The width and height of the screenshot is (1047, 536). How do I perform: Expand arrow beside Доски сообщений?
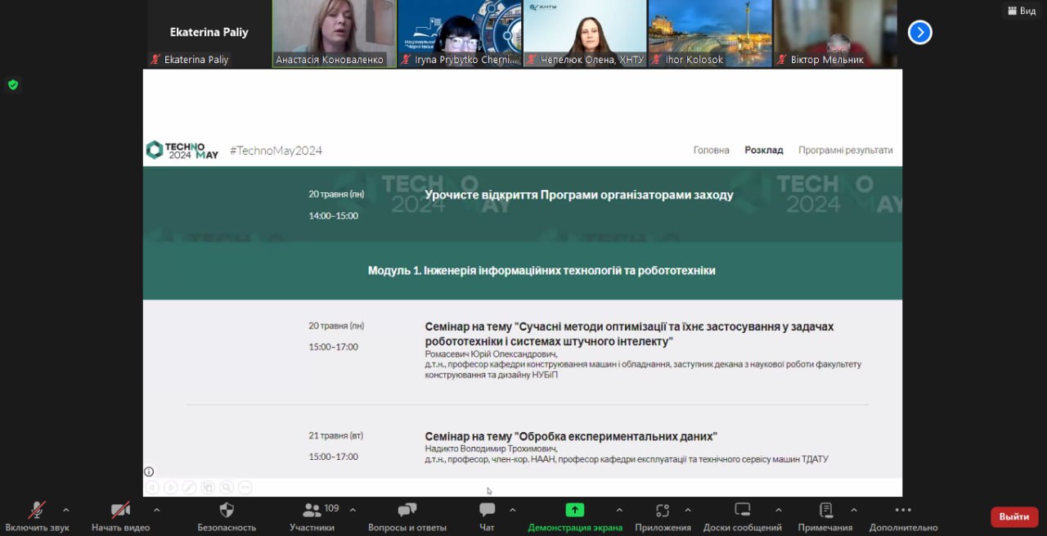(x=778, y=509)
